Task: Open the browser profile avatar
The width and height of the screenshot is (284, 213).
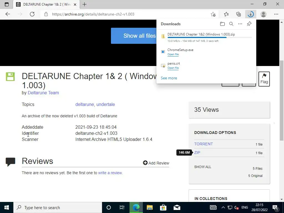Action: (263, 14)
